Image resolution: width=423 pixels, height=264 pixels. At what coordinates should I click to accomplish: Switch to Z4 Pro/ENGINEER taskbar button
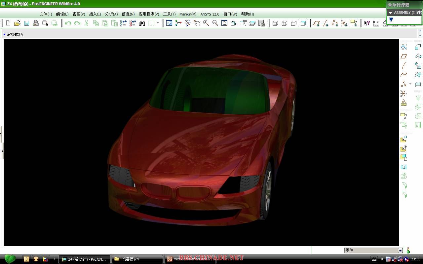[x=85, y=259]
